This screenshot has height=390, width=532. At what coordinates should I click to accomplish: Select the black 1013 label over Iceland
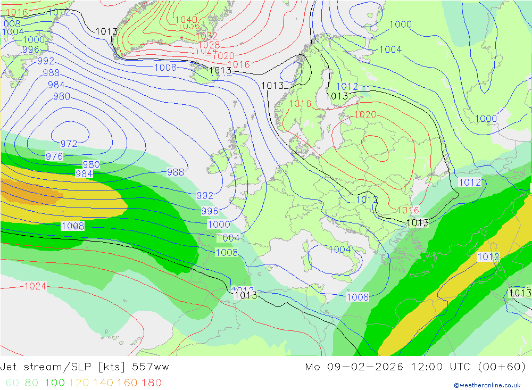pyautogui.click(x=220, y=71)
